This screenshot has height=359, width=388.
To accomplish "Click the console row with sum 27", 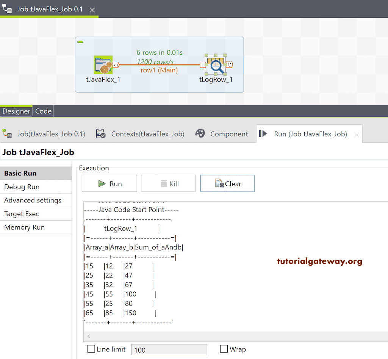I will pos(119,266).
